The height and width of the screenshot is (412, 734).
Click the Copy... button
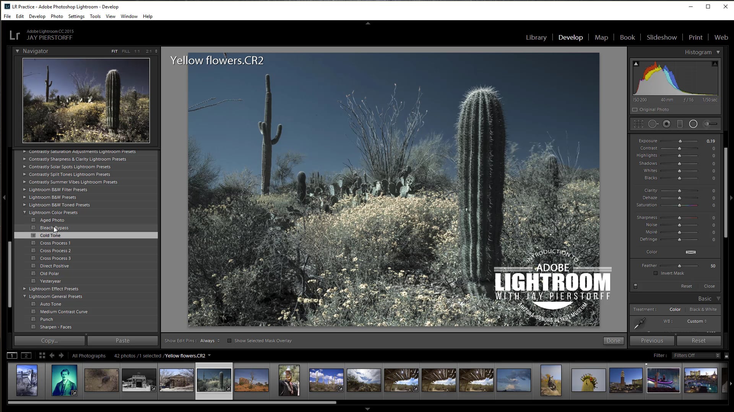[49, 340]
